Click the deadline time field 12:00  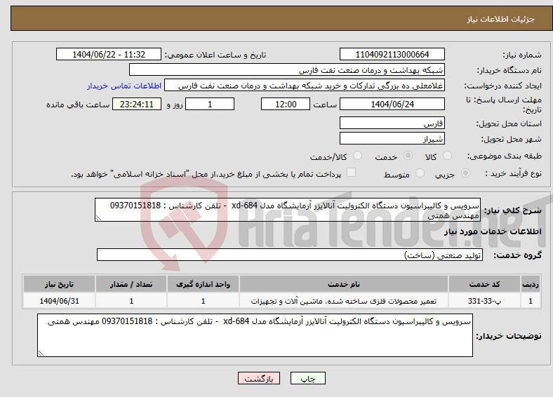click(286, 104)
